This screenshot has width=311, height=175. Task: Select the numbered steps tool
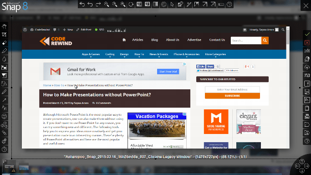coord(4,124)
